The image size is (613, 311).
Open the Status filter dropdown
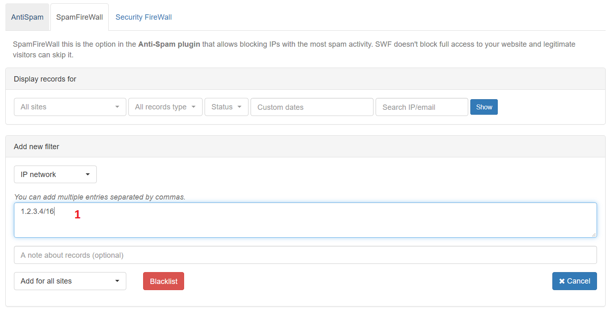[226, 107]
